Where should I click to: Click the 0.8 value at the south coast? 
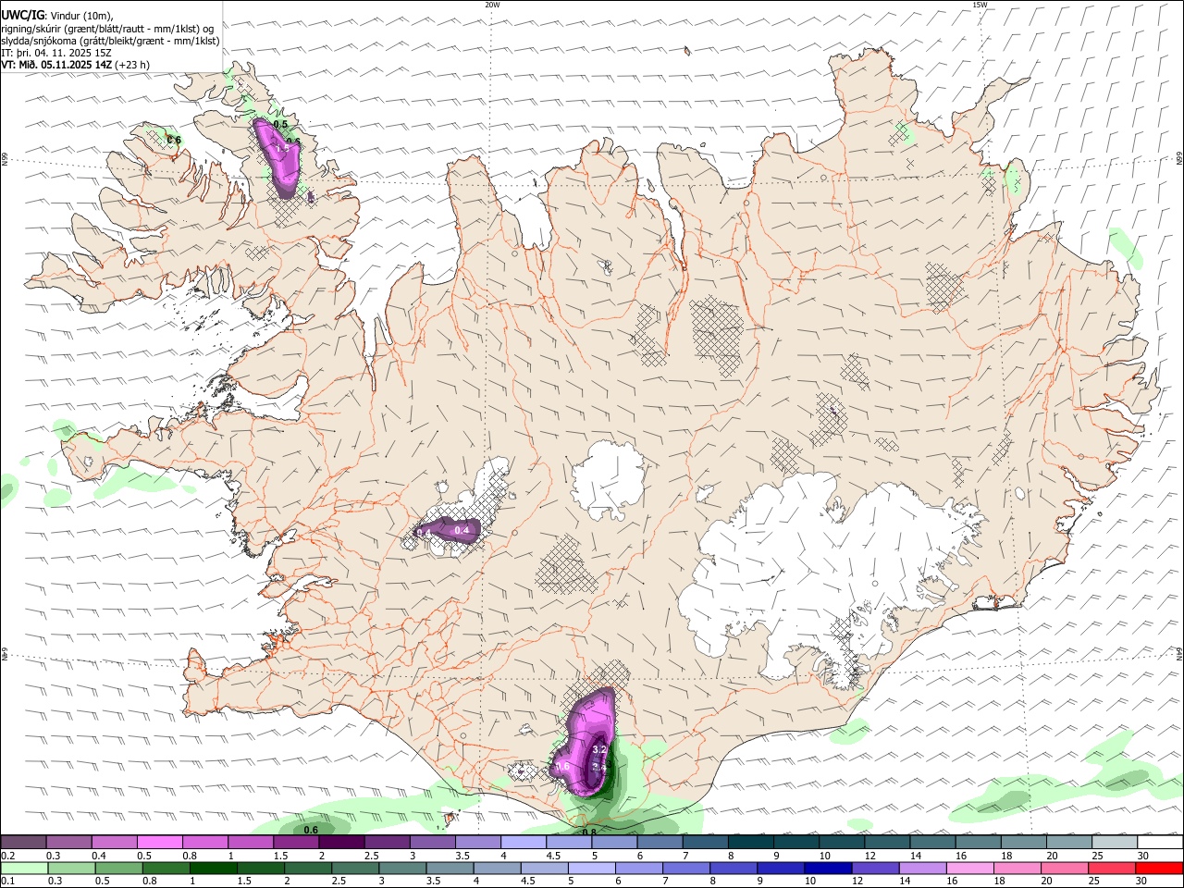(588, 832)
